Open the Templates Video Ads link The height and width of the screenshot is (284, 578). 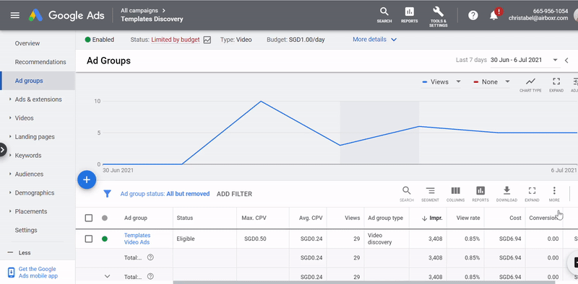point(137,239)
